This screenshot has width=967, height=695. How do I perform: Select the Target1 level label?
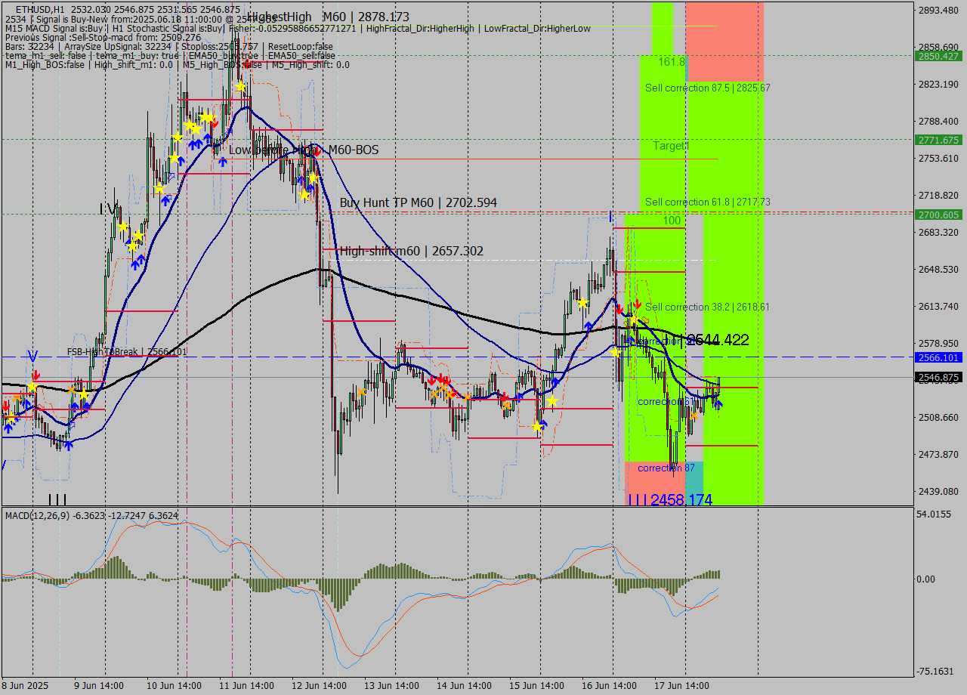coord(671,146)
